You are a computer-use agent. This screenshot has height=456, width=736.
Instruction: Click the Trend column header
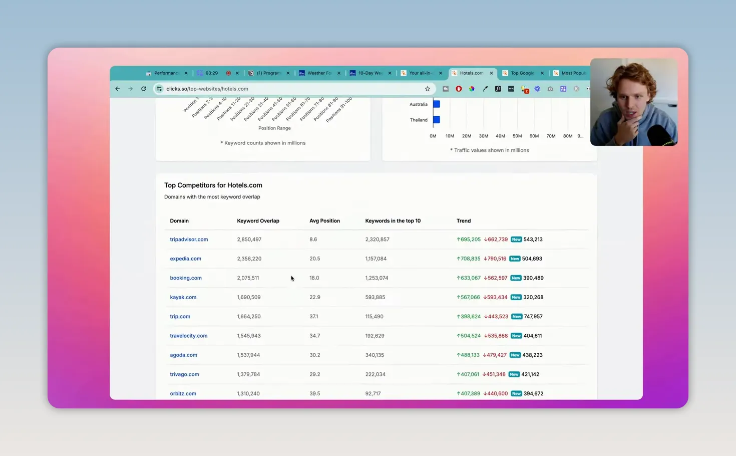click(x=464, y=221)
